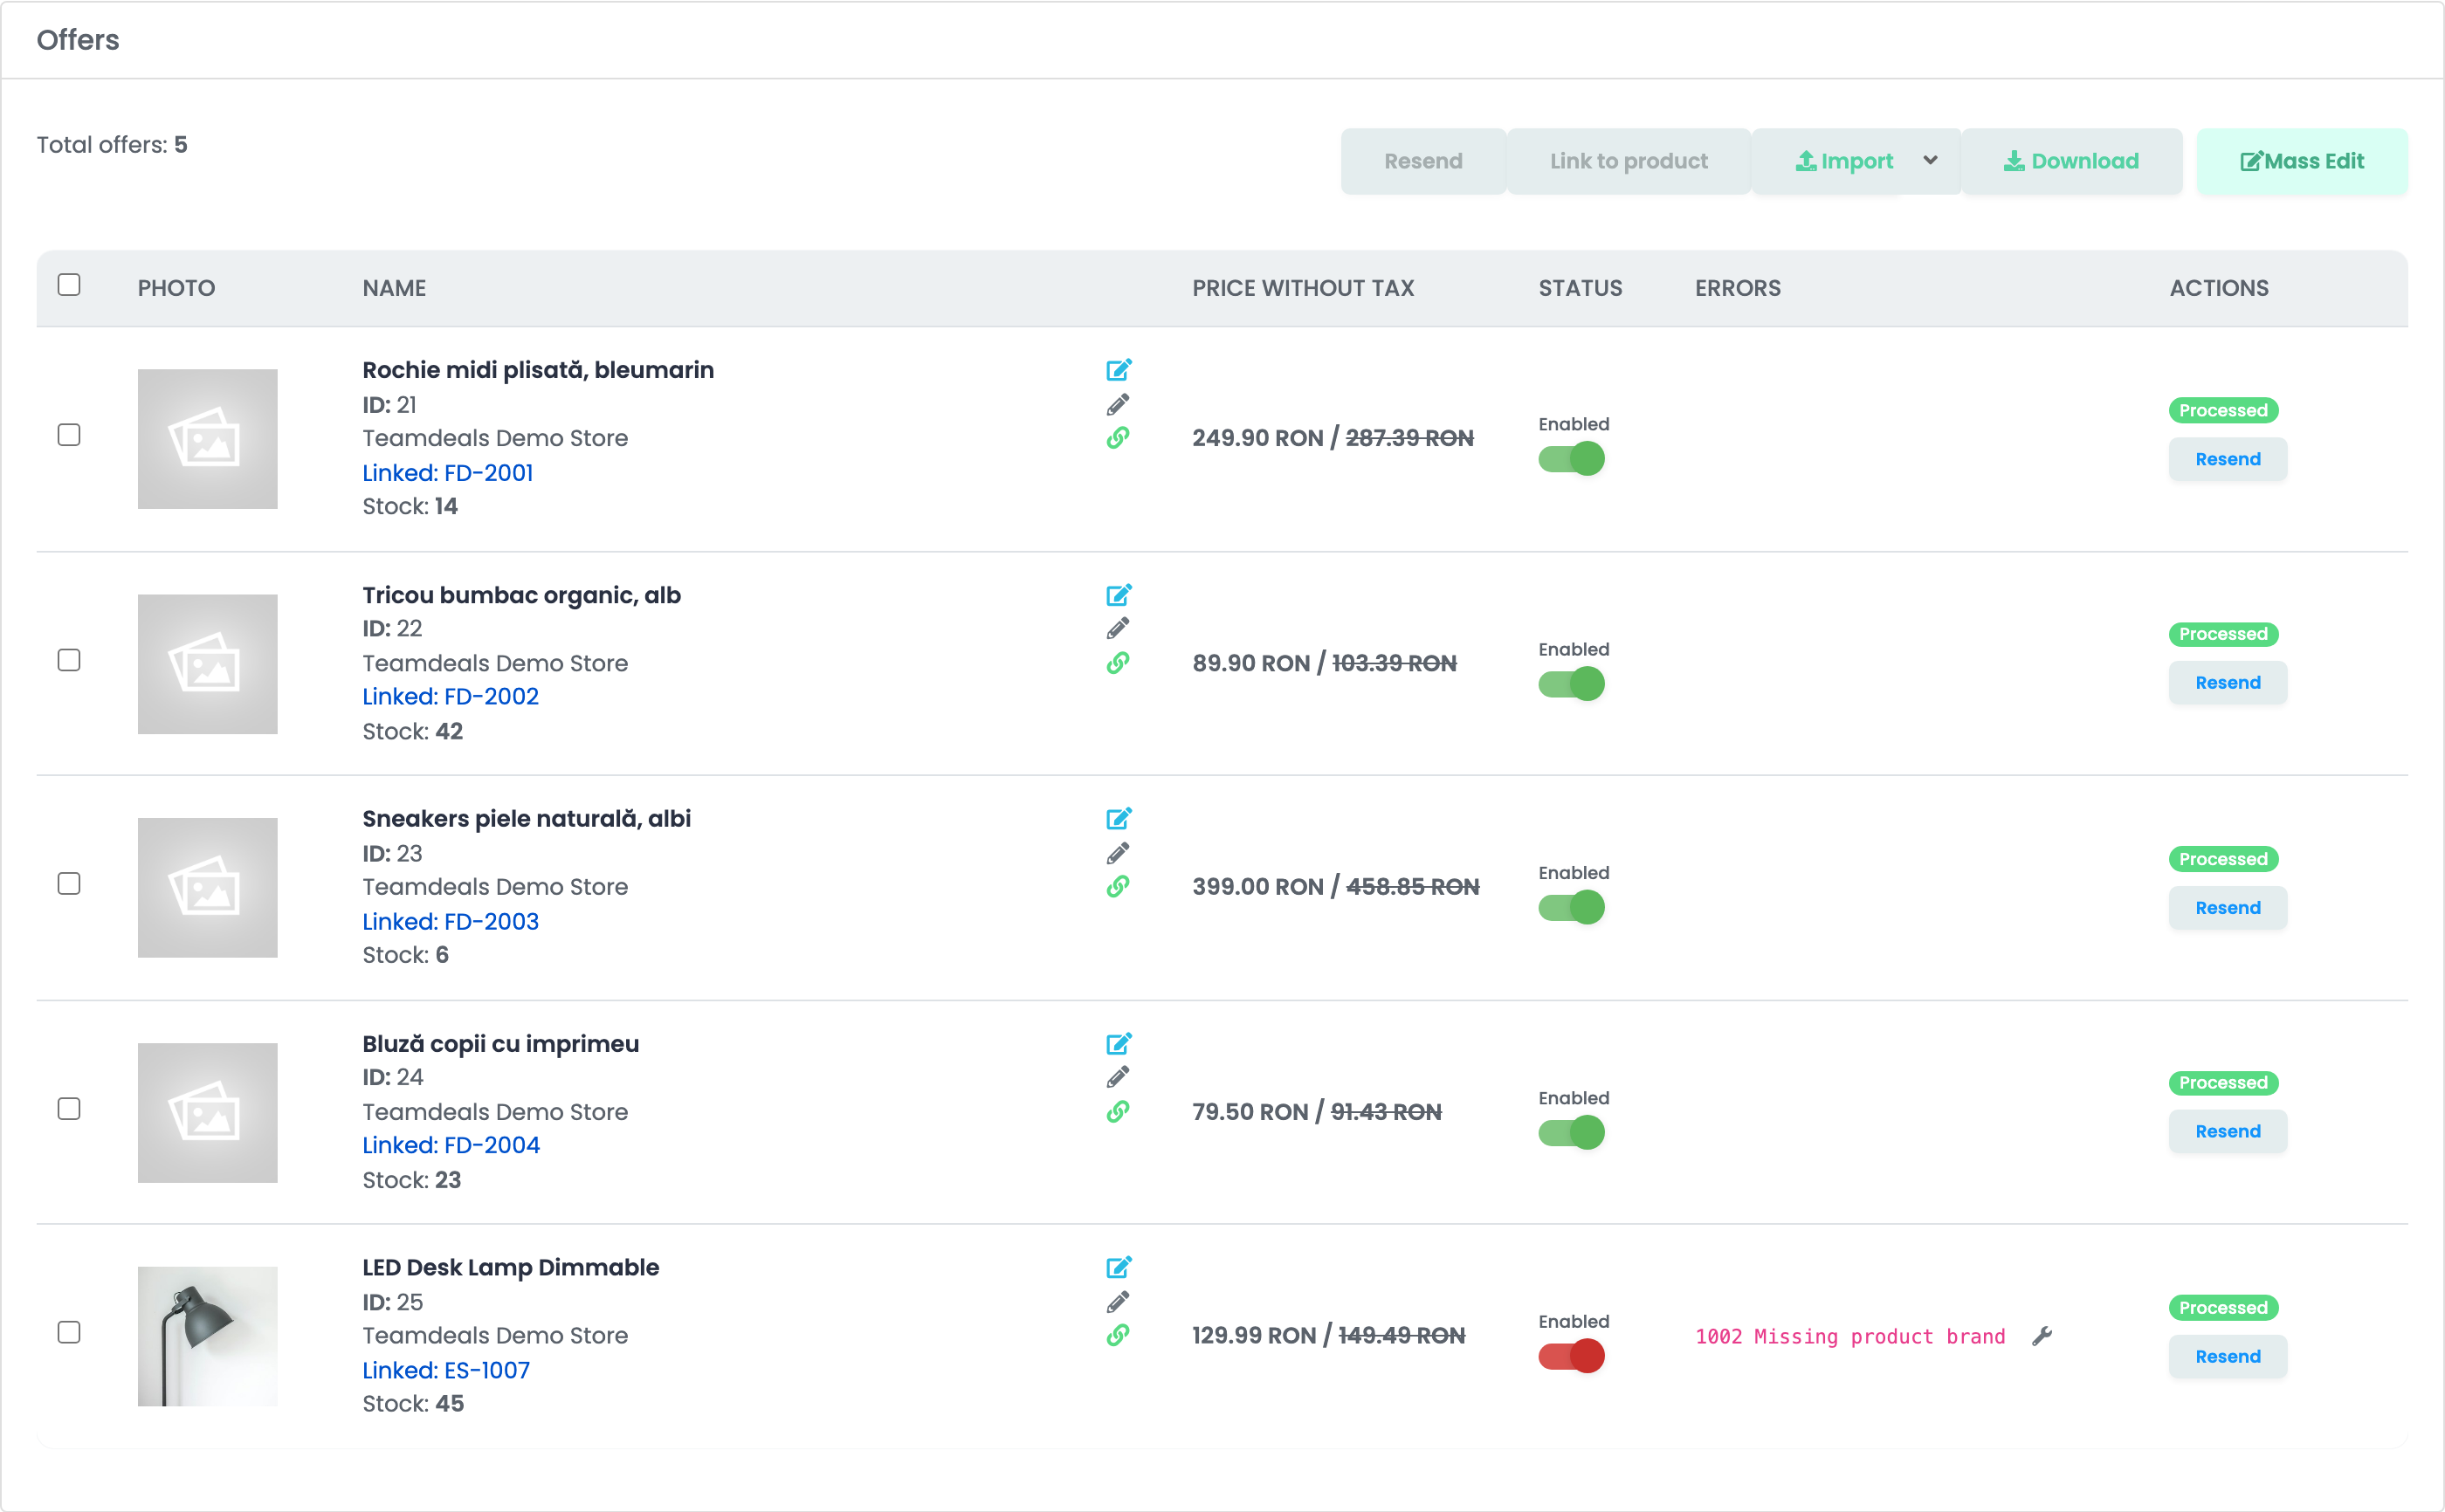Click the Import button
This screenshot has width=2445, height=1512.
(x=1843, y=161)
